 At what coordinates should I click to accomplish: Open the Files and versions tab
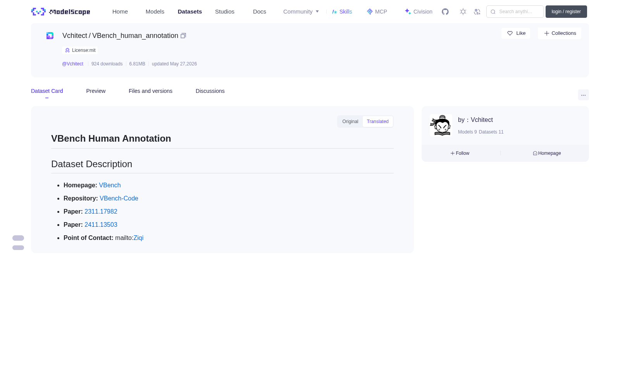click(150, 91)
